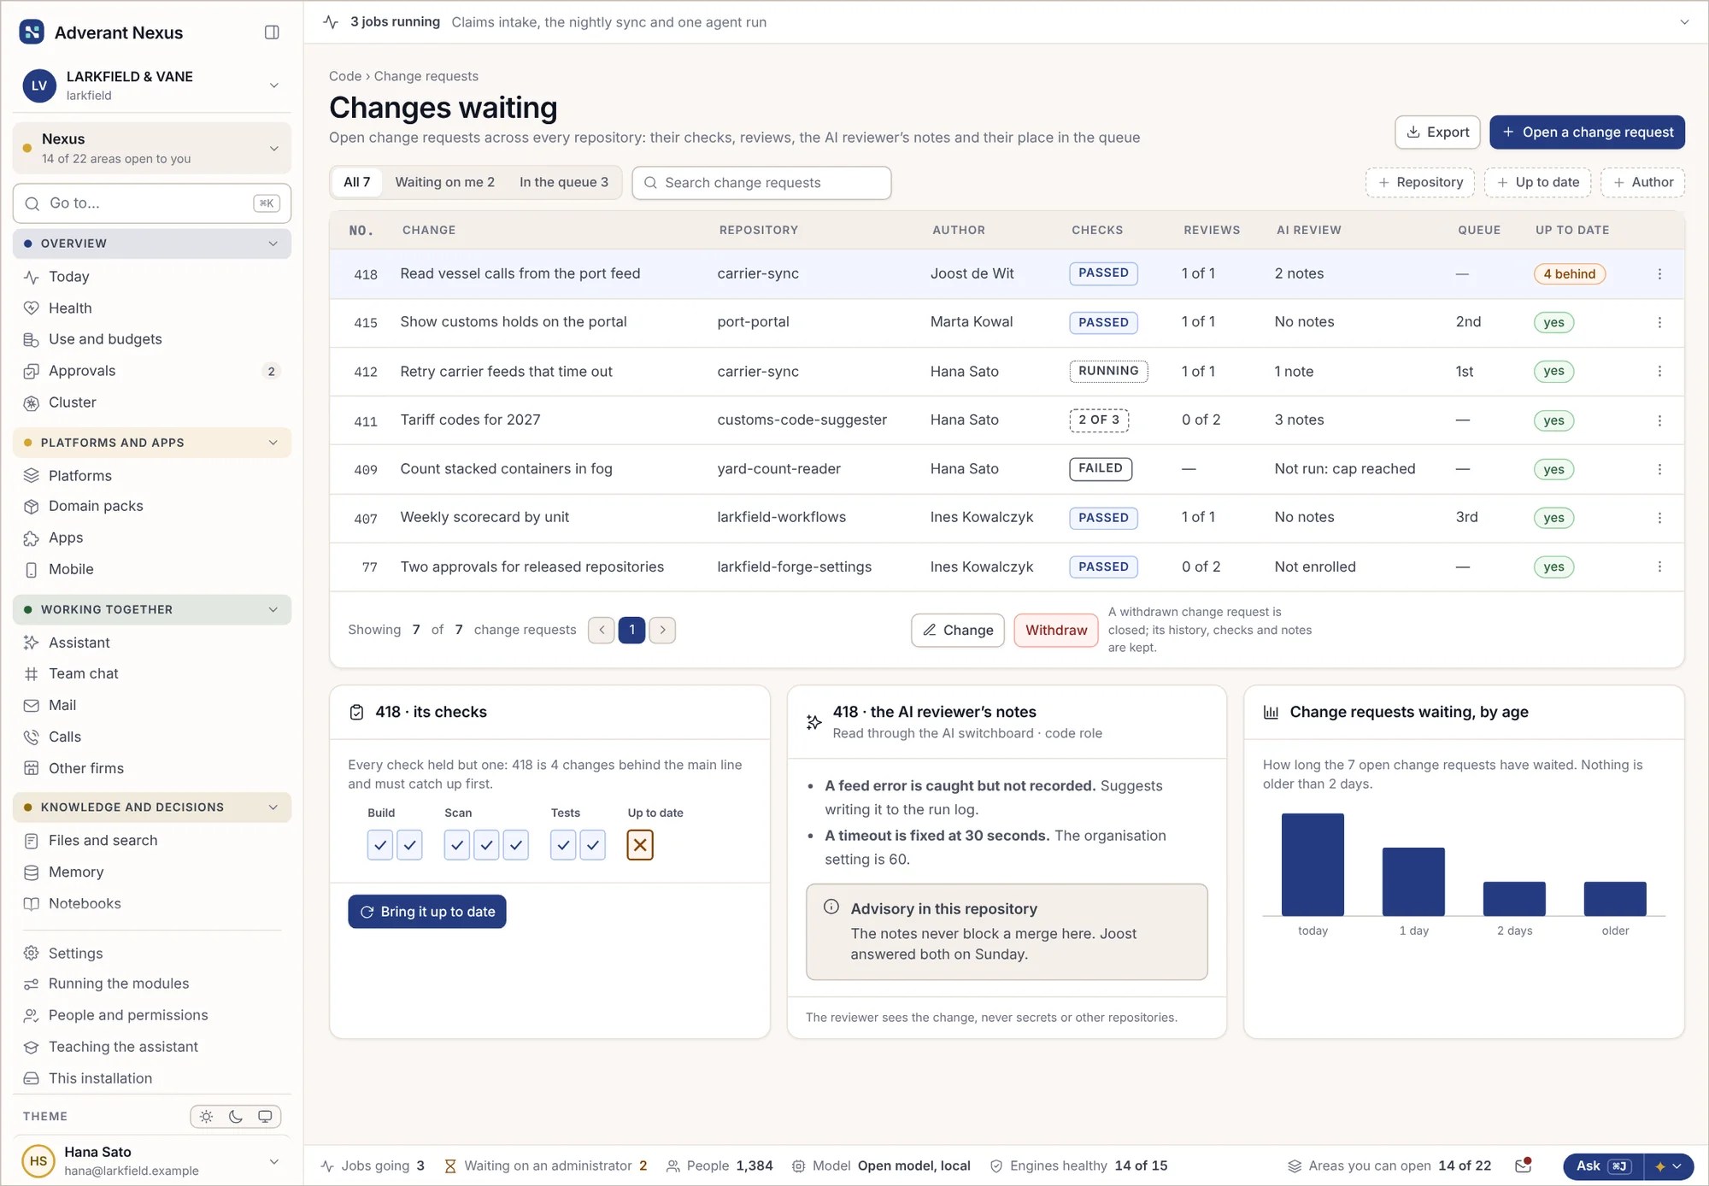Open the Nexus areas dropdown
1709x1186 pixels.
coord(152,148)
